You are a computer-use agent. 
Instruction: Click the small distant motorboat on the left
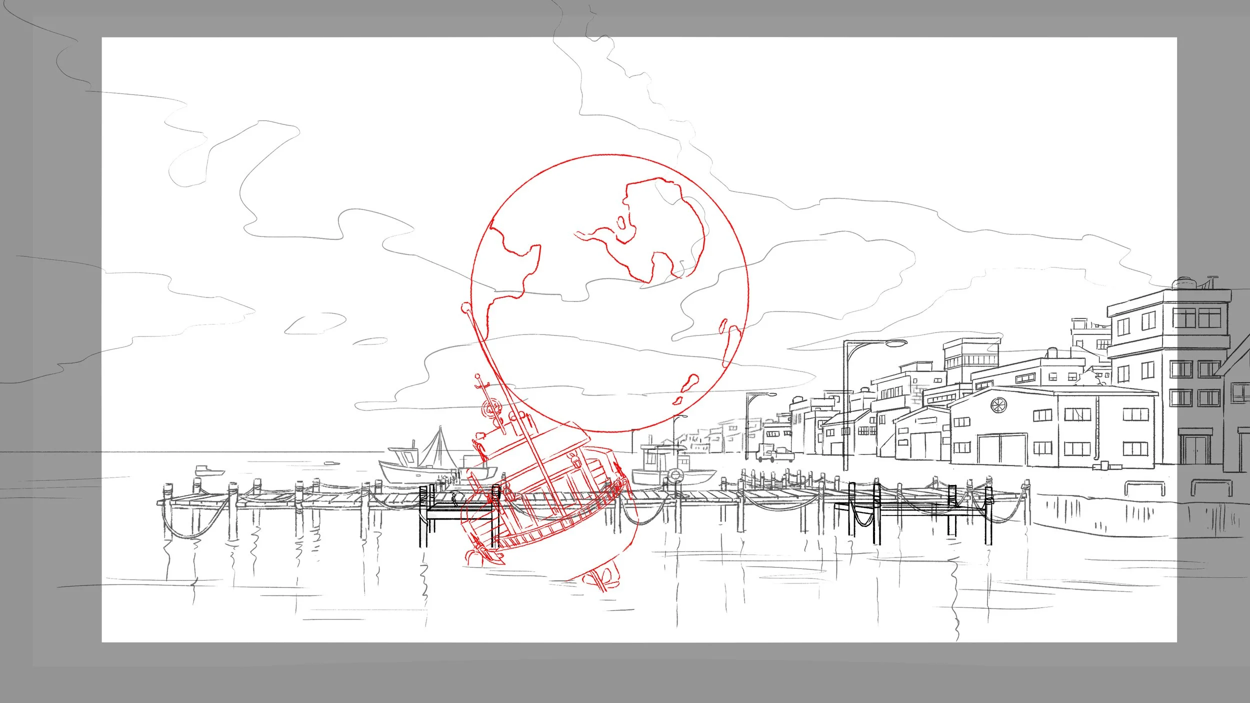[x=209, y=470]
